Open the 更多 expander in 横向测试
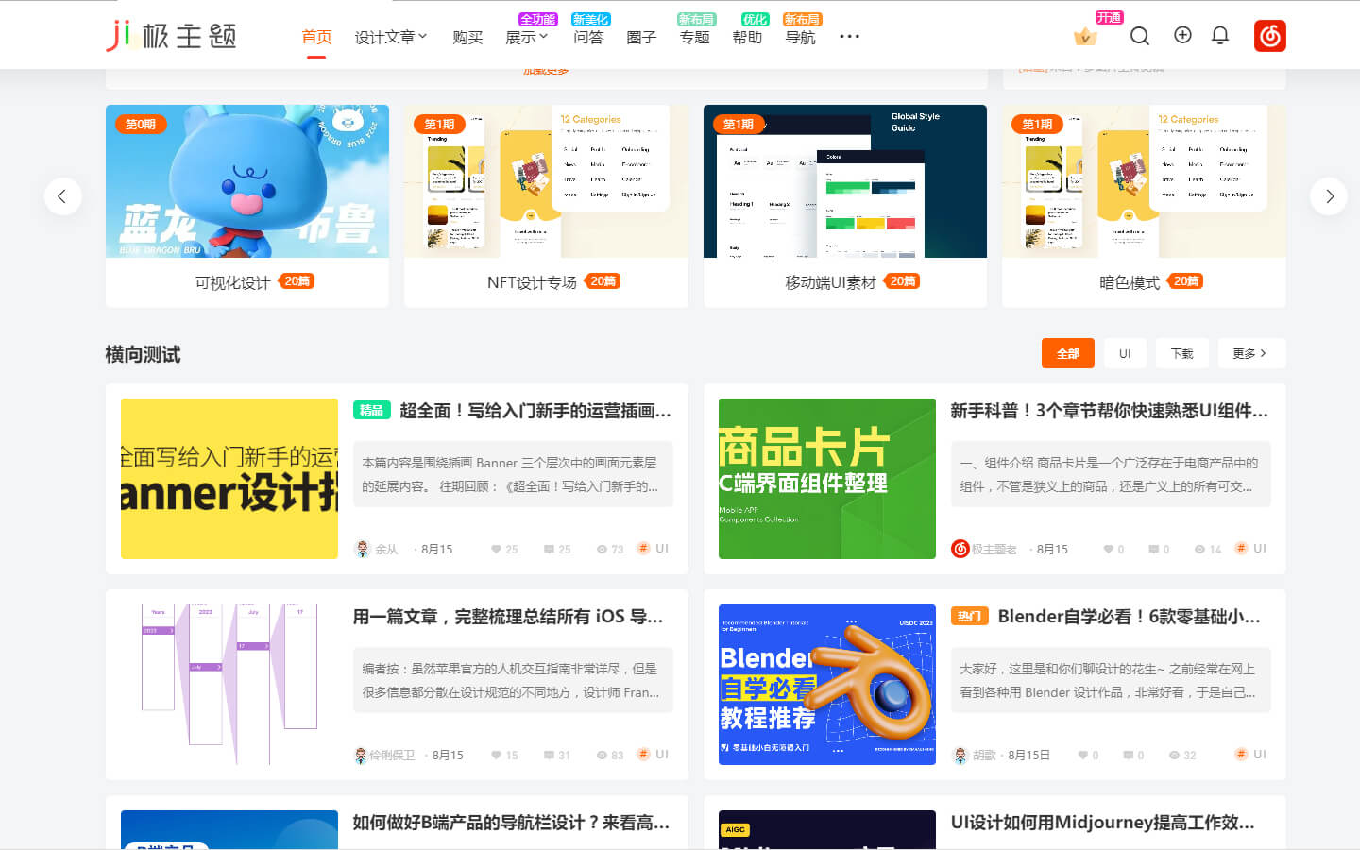 click(1250, 353)
